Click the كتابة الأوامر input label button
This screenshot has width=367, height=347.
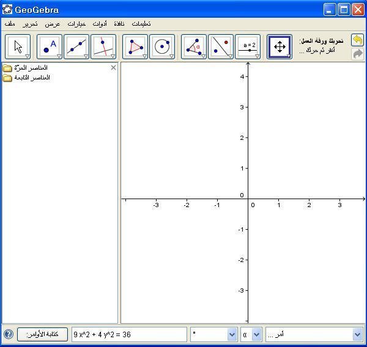[x=42, y=334]
